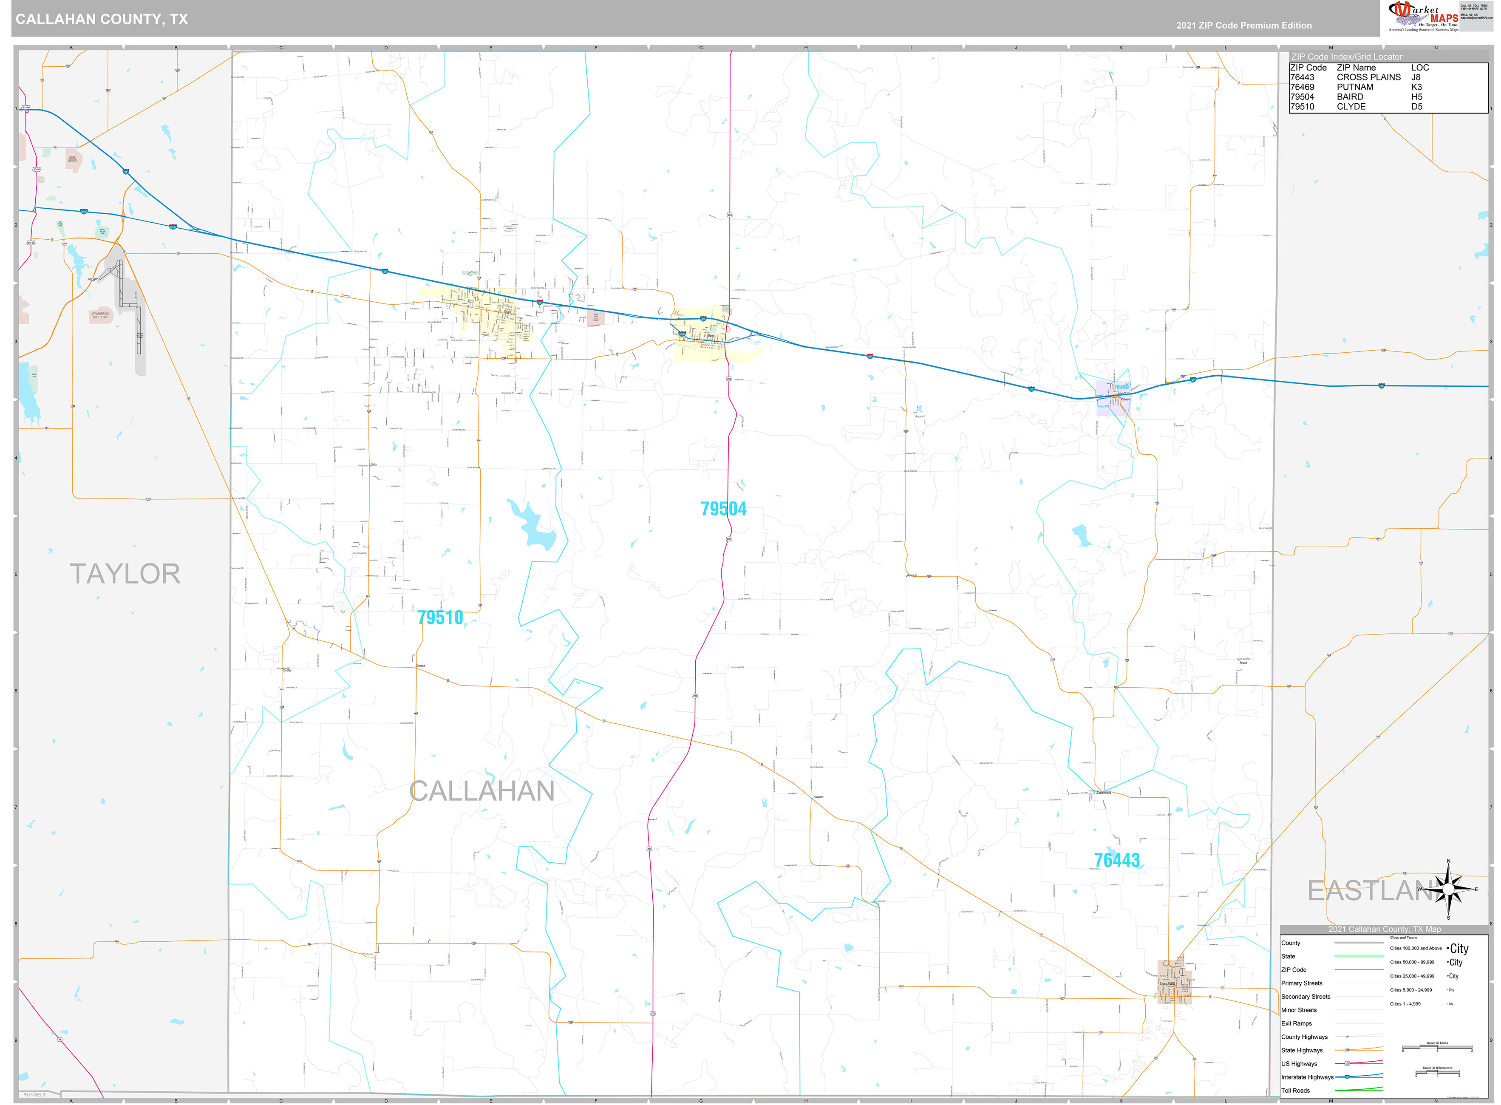The width and height of the screenshot is (1501, 1105).
Task: Click the CALLAHAN COUNTY, TX title
Action: [x=102, y=20]
